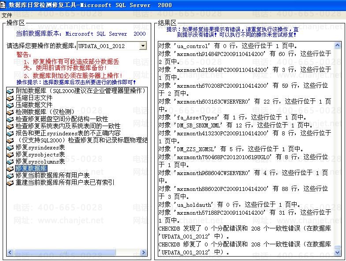Click icon beside (仅支持SQL2000)检查修复页

[10, 141]
